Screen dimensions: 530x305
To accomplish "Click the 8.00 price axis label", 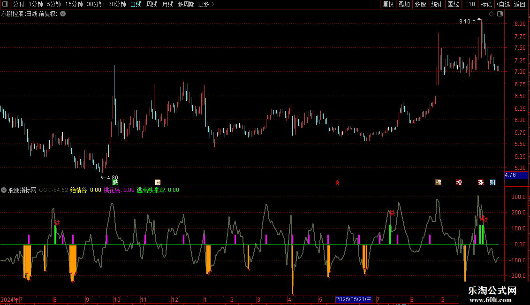I will (520, 23).
